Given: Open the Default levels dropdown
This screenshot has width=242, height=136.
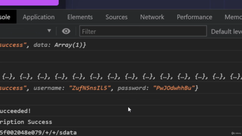Looking at the screenshot, I should click(x=226, y=32).
